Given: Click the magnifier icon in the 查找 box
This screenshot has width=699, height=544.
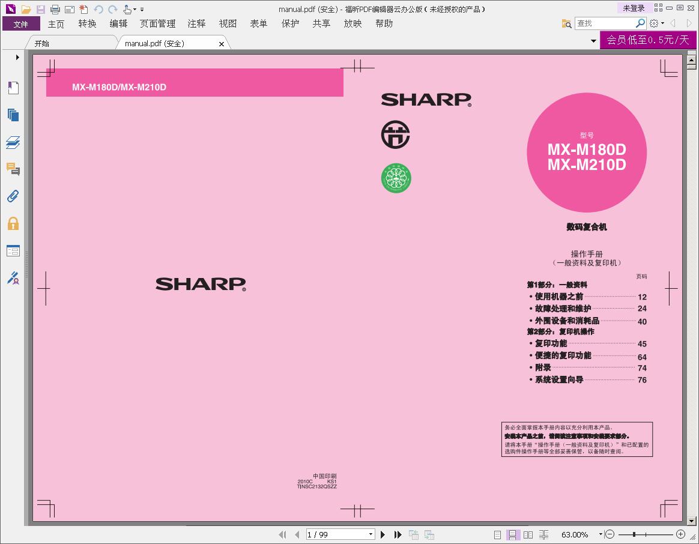Looking at the screenshot, I should (640, 23).
